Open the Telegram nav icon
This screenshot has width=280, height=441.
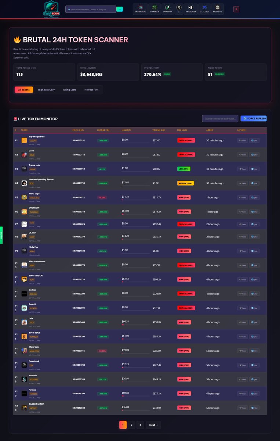tap(190, 9)
